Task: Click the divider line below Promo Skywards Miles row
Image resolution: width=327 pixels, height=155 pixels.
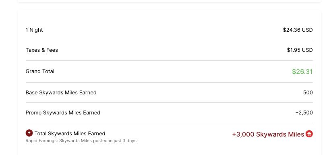Action: [x=169, y=123]
